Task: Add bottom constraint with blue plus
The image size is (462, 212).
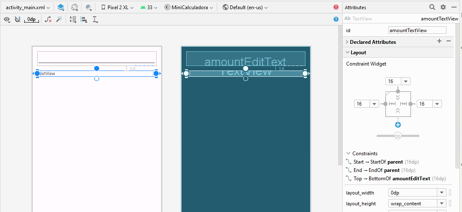Action: (x=398, y=125)
